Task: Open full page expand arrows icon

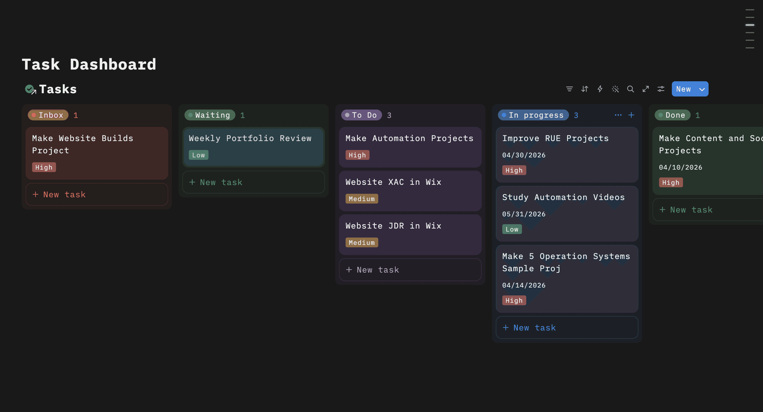Action: pyautogui.click(x=646, y=89)
